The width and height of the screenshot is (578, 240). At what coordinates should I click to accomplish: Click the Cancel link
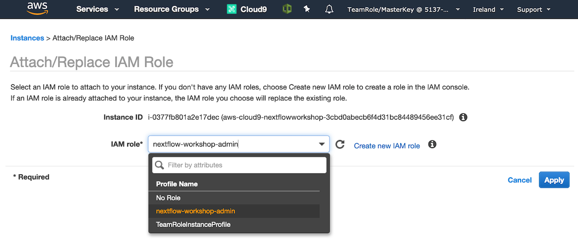coord(520,180)
